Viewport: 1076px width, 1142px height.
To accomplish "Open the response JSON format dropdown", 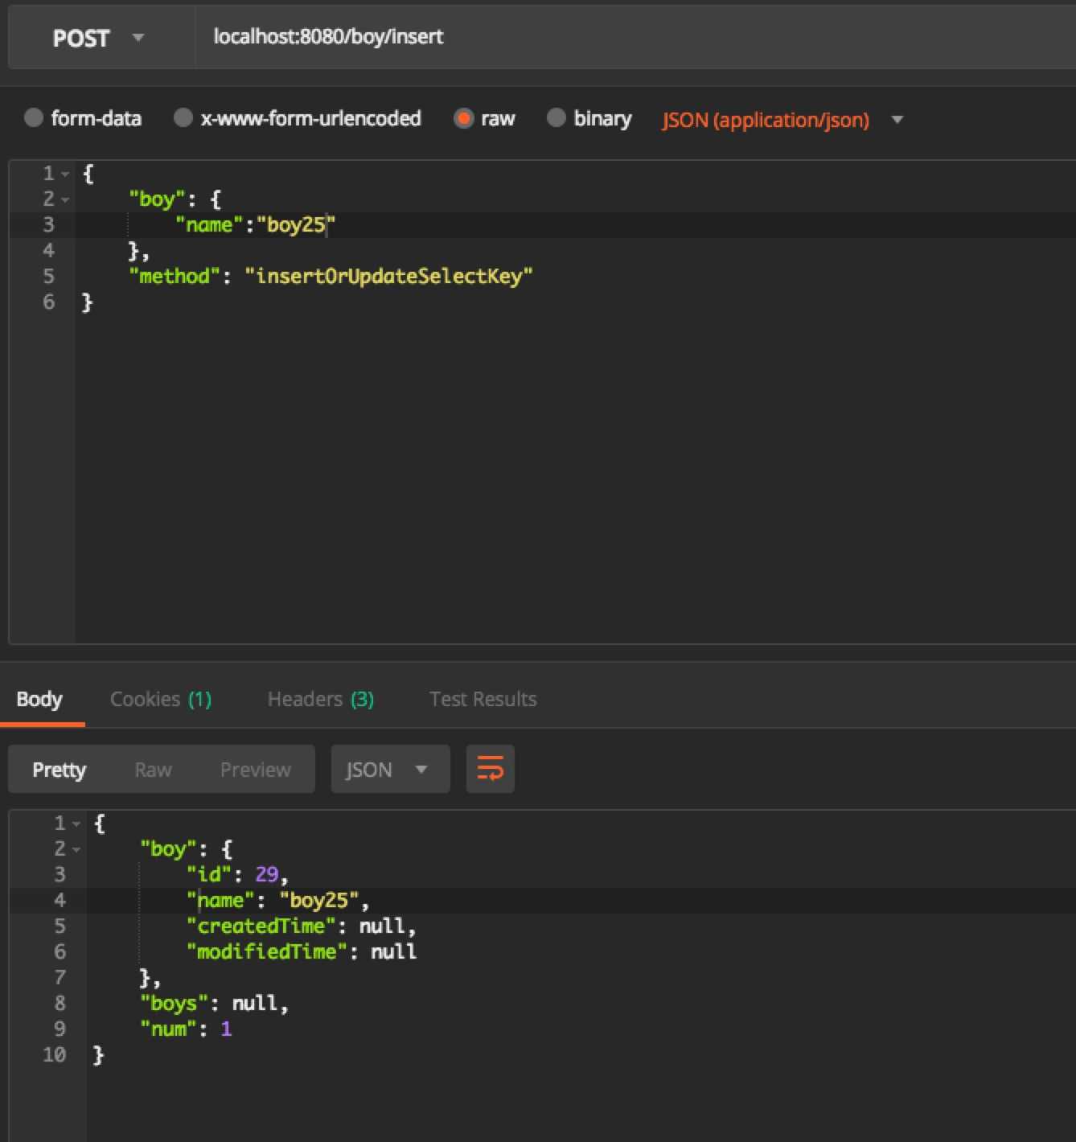I will point(390,769).
